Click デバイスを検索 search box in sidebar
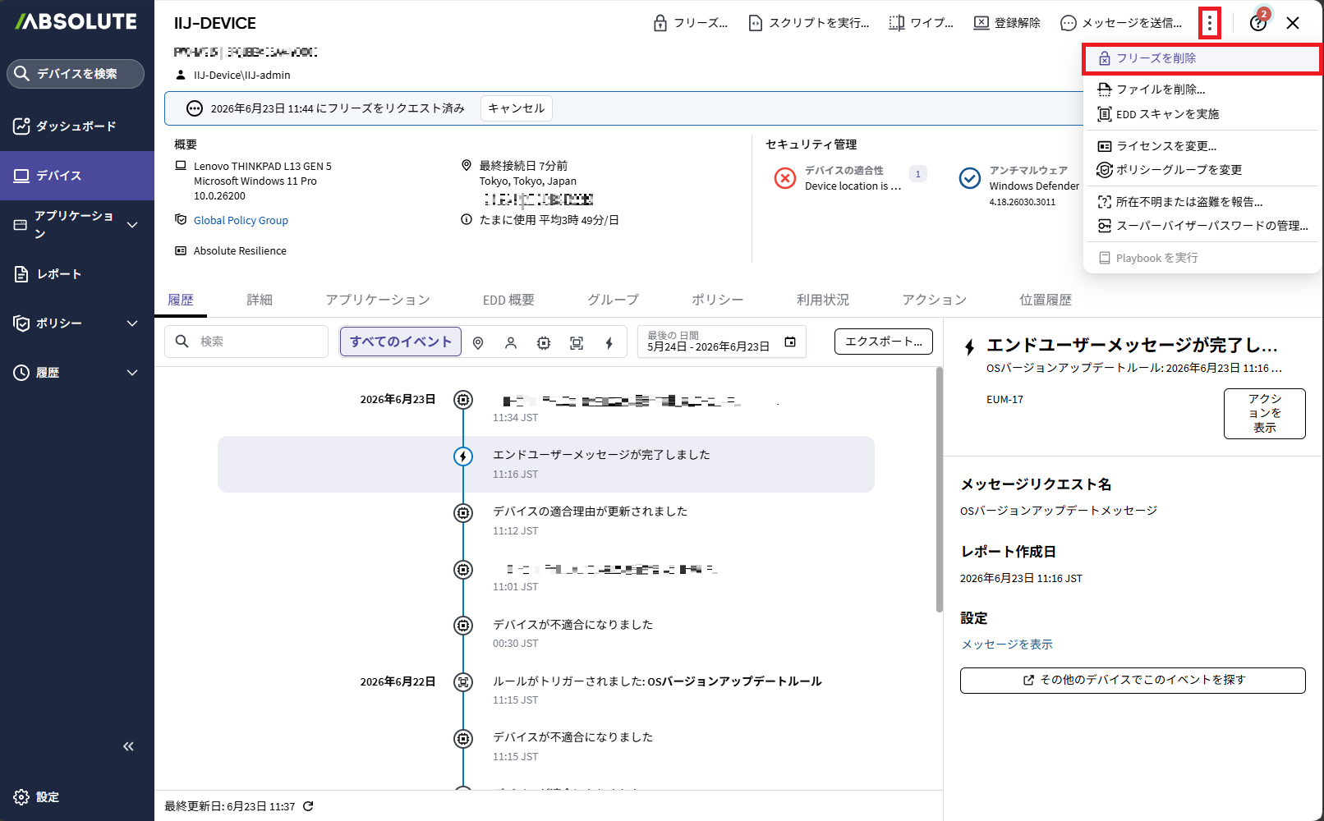The image size is (1324, 821). point(76,74)
